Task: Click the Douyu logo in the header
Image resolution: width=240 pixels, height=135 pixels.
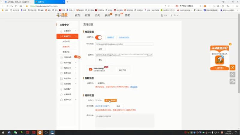Action: point(62,15)
